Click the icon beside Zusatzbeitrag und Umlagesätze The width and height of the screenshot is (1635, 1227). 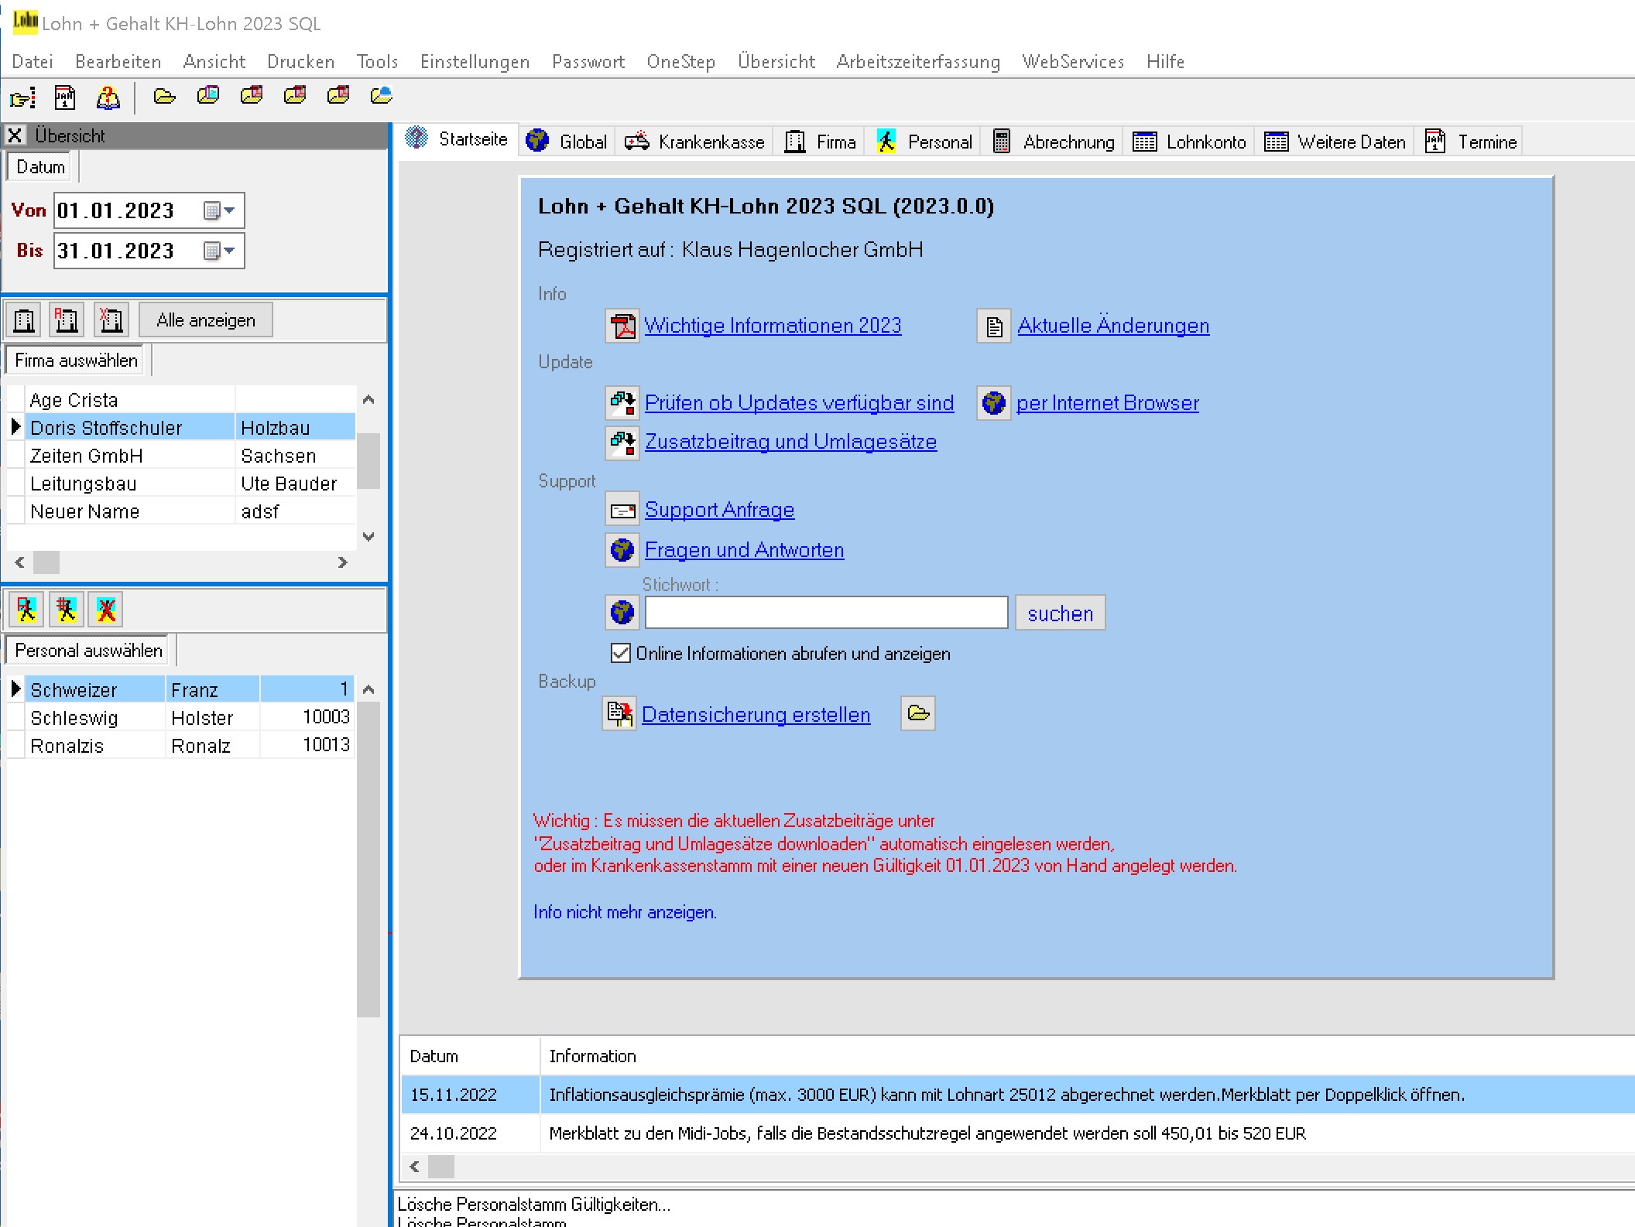[x=622, y=442]
